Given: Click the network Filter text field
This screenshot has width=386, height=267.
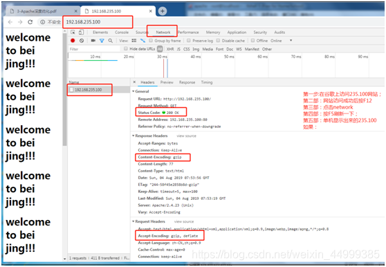Looking at the screenshot, I should (x=94, y=49).
